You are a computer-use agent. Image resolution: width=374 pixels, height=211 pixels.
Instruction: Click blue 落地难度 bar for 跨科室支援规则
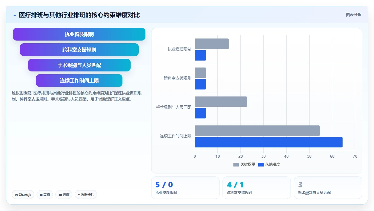click(200, 84)
